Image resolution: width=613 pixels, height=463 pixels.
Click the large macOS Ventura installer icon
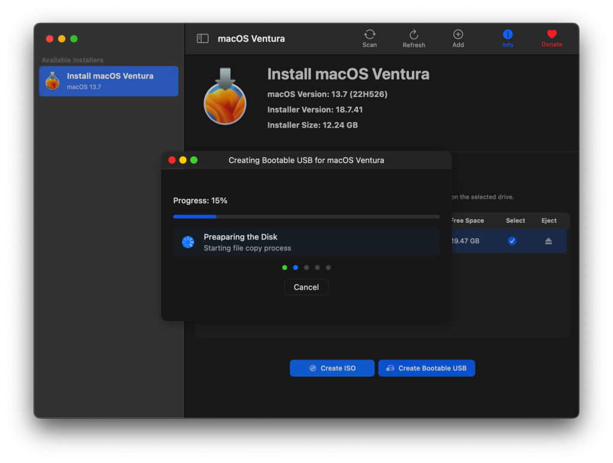tap(225, 96)
